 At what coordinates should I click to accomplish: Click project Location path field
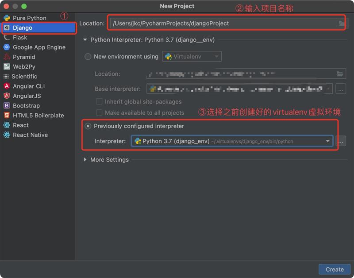click(229, 23)
